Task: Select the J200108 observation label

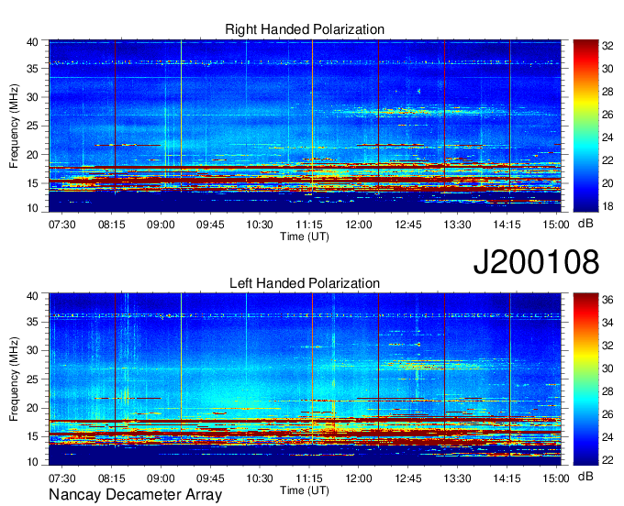Action: tap(536, 262)
